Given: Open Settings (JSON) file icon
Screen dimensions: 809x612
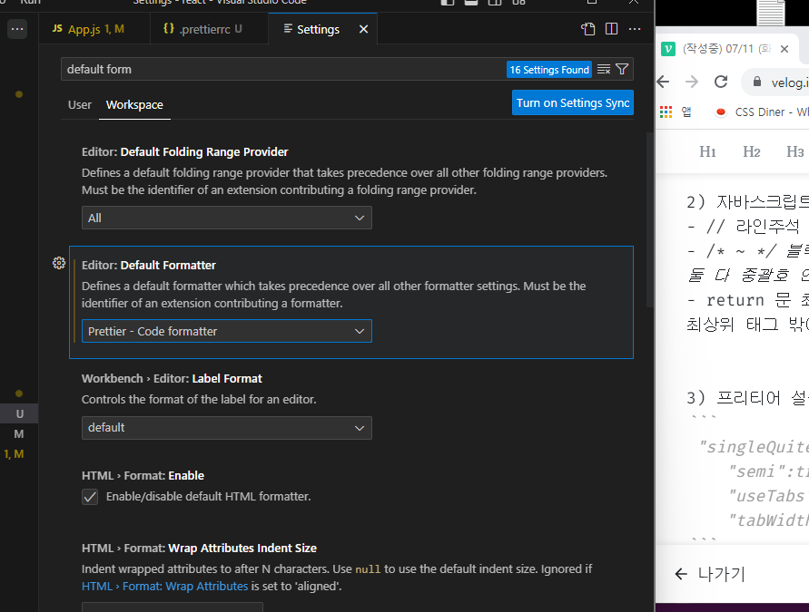Looking at the screenshot, I should [588, 29].
